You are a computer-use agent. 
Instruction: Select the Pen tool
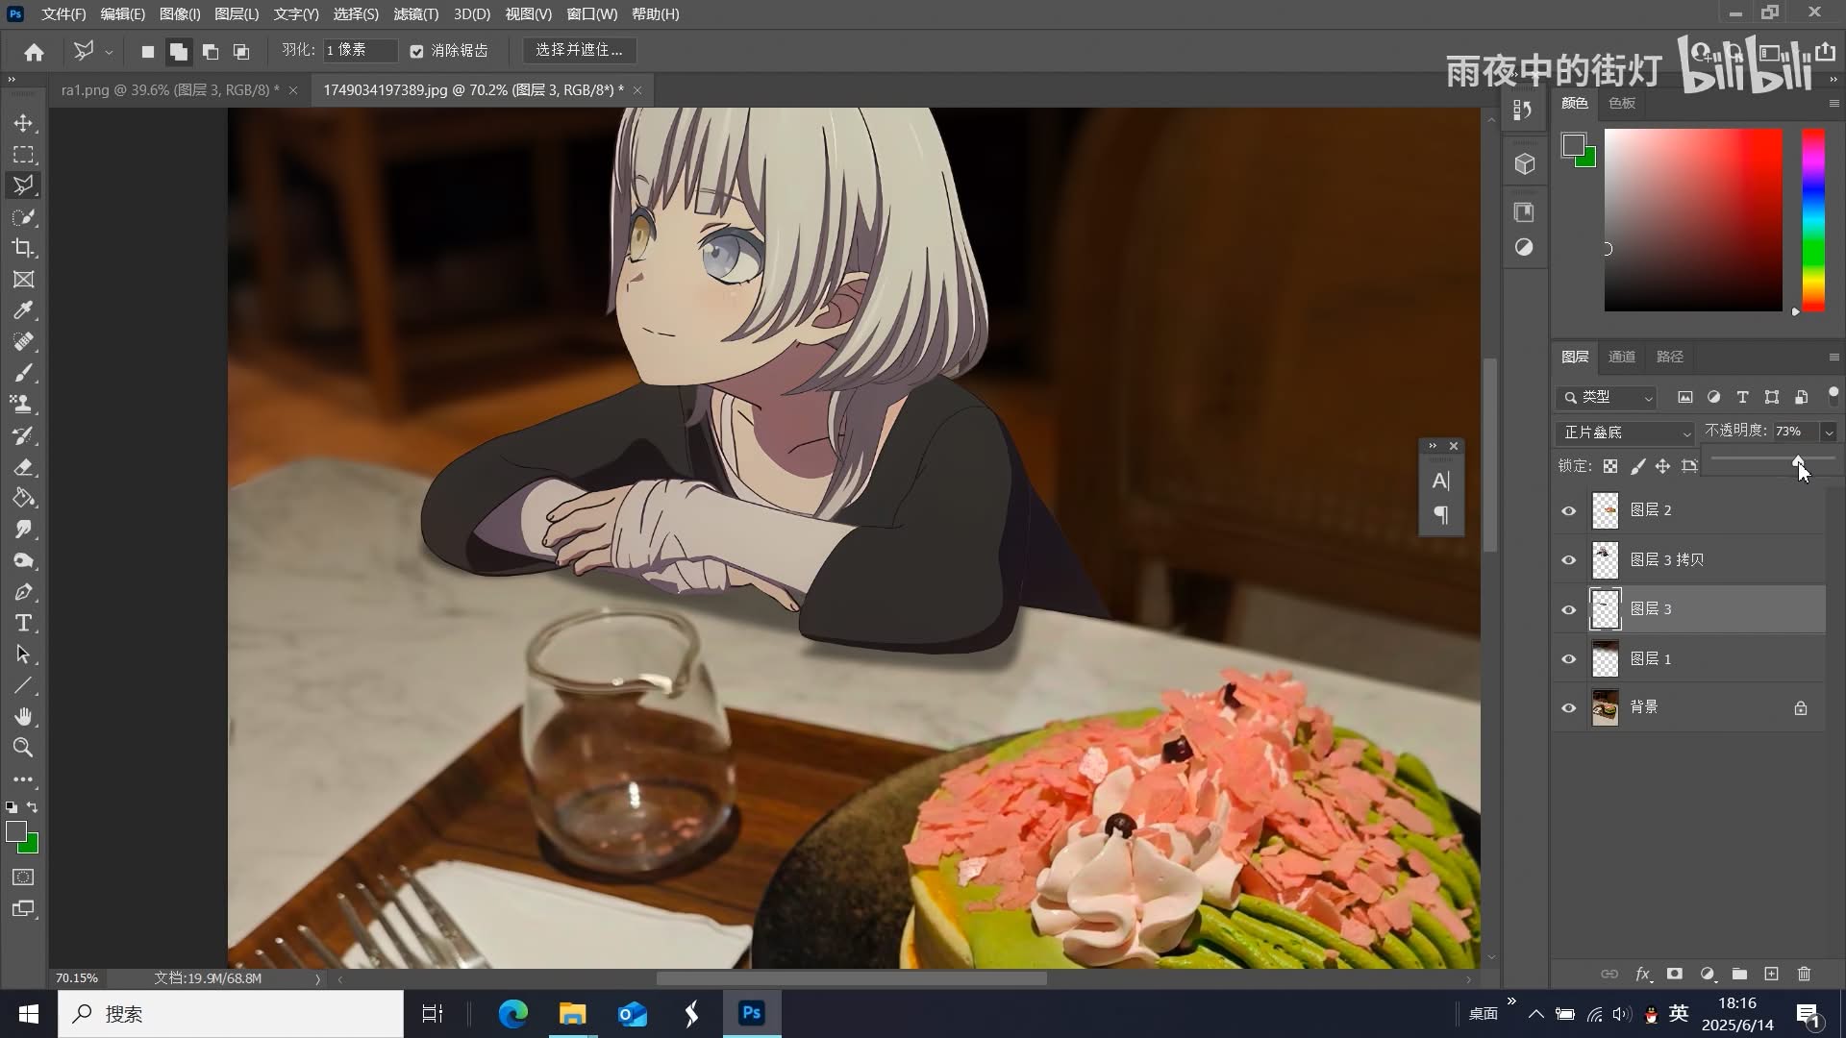click(23, 592)
